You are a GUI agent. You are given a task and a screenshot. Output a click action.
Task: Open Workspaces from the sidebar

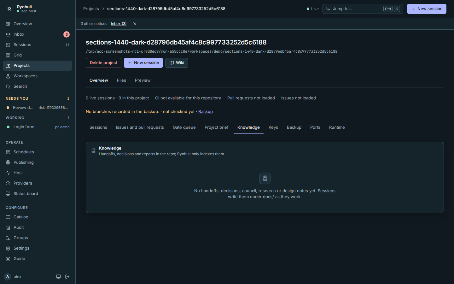(x=38, y=76)
